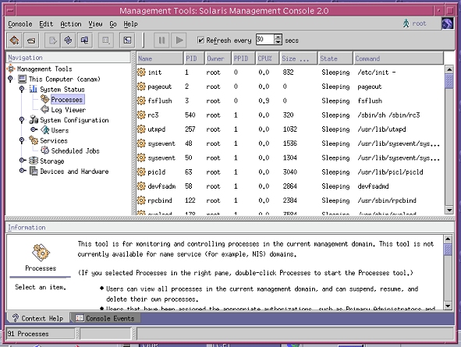Toggle the Refresh every checkbox

[x=200, y=40]
